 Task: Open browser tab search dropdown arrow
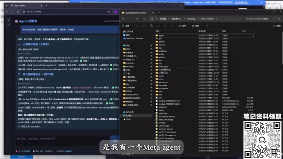[x=7, y=5]
